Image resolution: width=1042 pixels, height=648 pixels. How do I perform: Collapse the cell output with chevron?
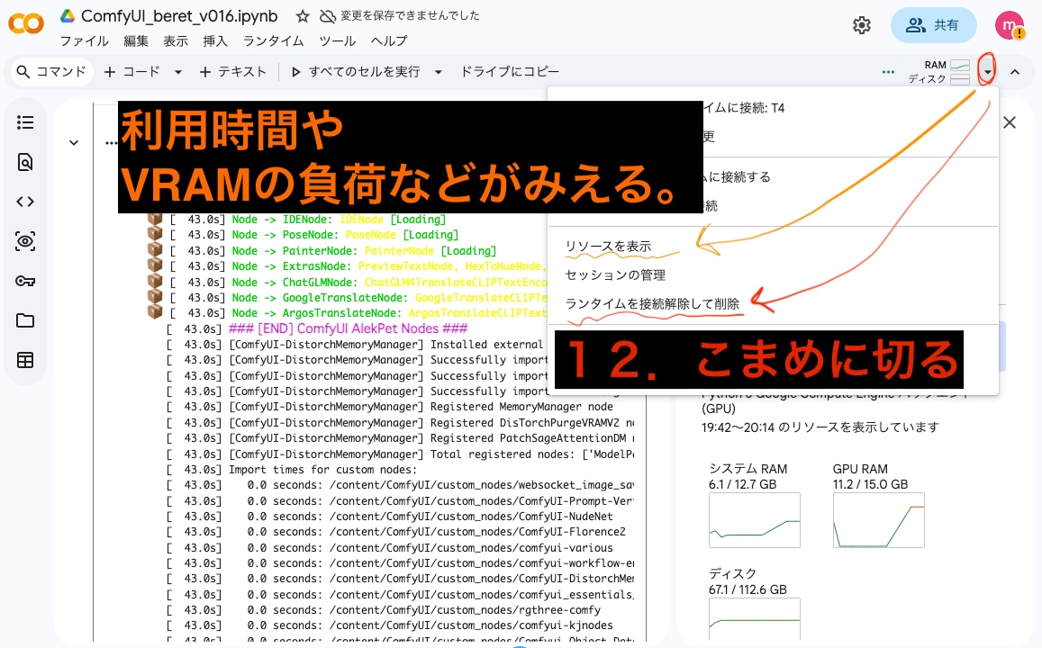click(x=74, y=142)
